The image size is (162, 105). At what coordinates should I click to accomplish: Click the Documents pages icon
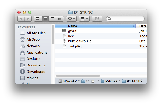(23, 65)
